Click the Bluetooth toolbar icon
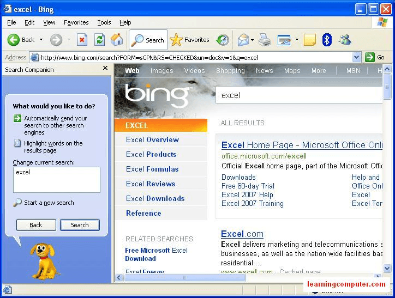Image resolution: width=395 pixels, height=298 pixels. click(327, 40)
